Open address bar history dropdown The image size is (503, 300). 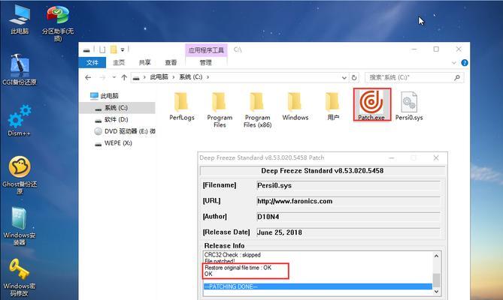(x=344, y=78)
